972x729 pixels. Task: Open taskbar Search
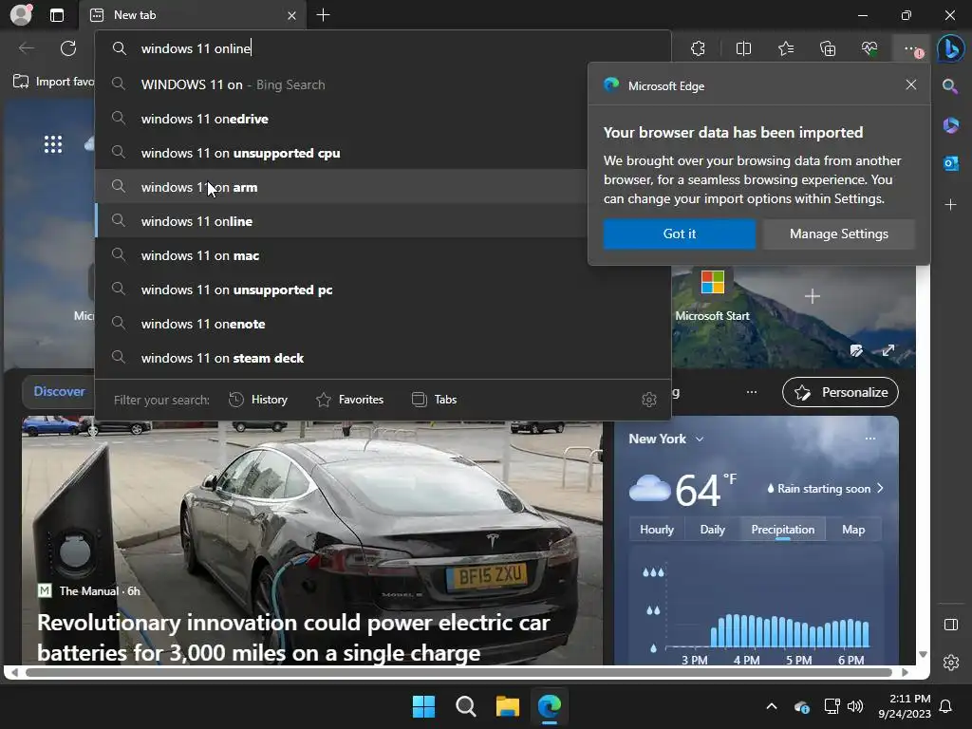[x=465, y=706]
